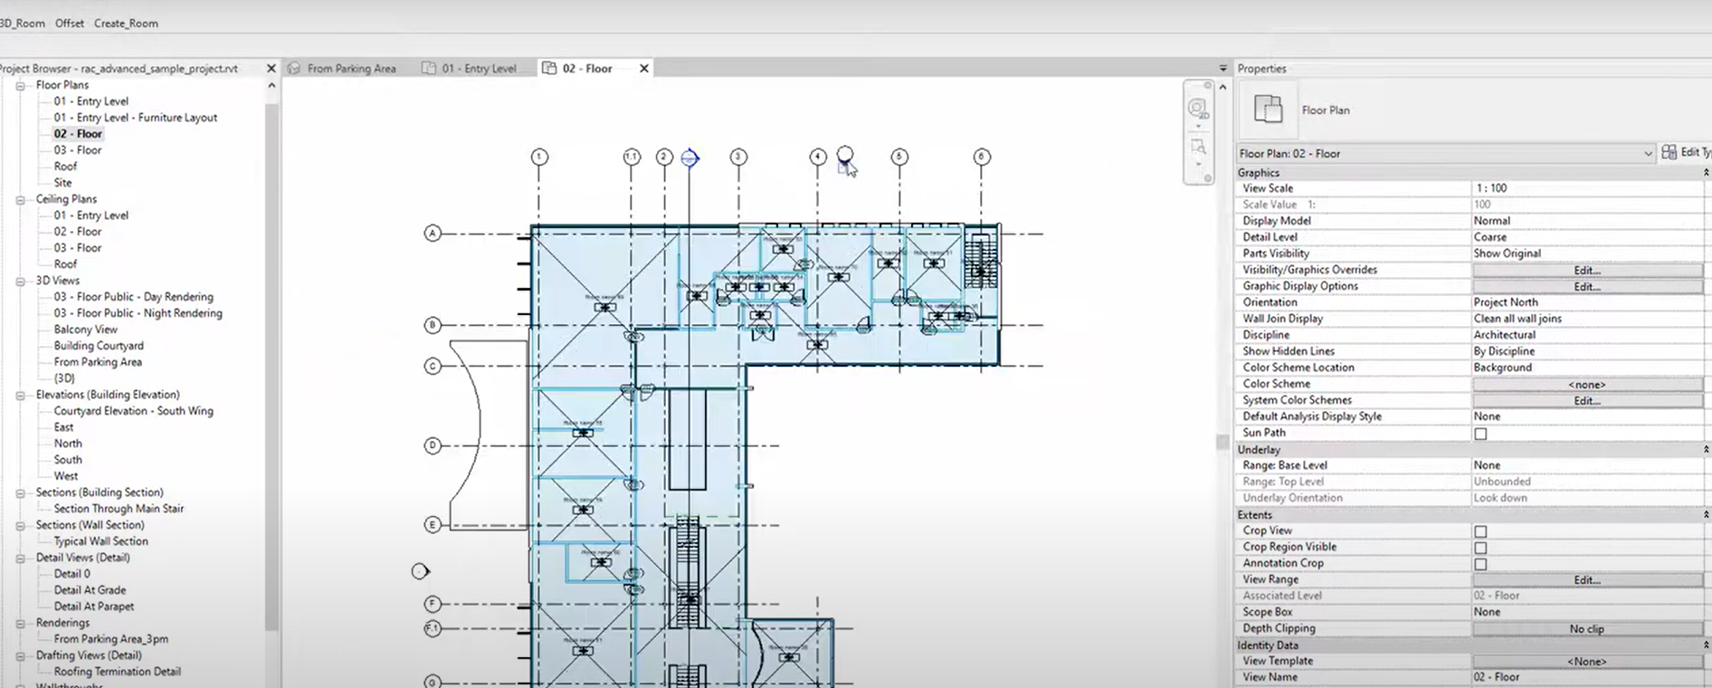Click the Edit Type icon
This screenshot has width=1712, height=688.
[1669, 153]
